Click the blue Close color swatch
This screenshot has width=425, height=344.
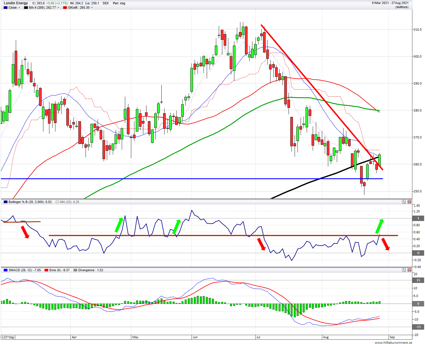point(5,8)
